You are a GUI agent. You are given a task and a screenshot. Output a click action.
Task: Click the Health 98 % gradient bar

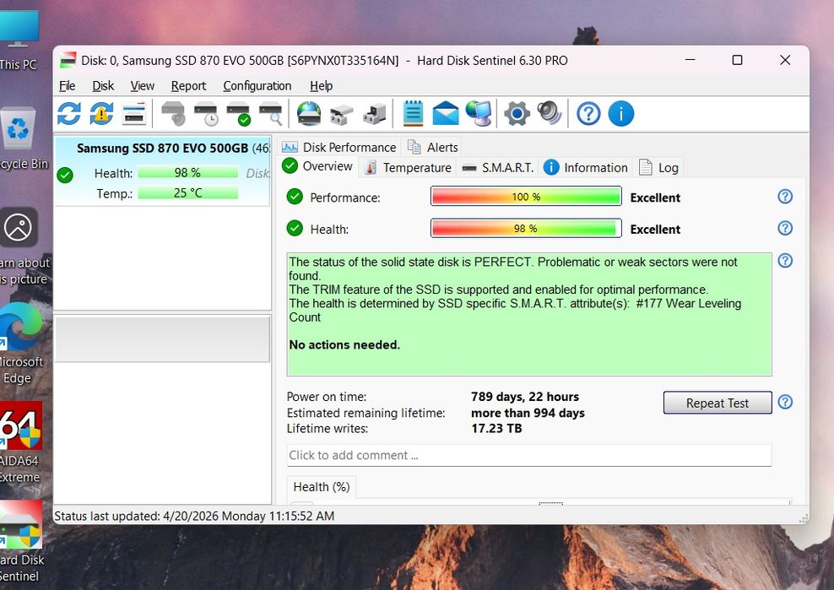(x=526, y=228)
